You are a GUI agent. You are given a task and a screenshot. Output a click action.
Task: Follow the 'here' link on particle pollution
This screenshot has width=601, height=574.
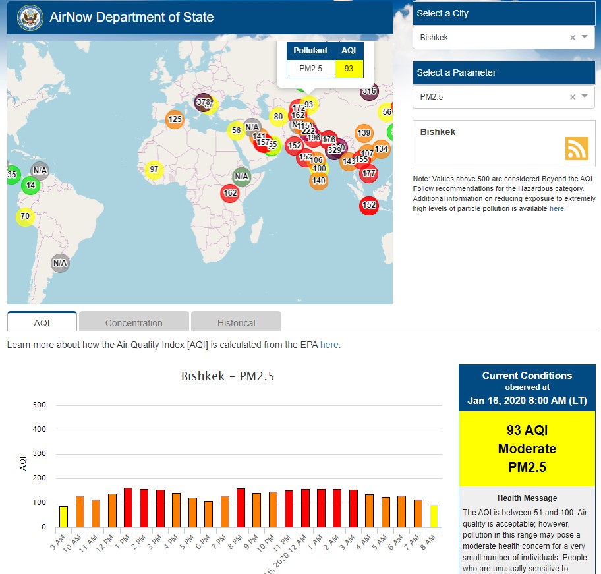coord(557,208)
